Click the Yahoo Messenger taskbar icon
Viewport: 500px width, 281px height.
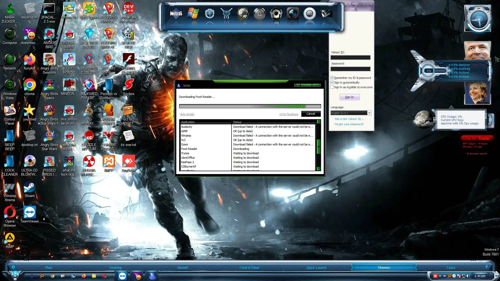137,276
